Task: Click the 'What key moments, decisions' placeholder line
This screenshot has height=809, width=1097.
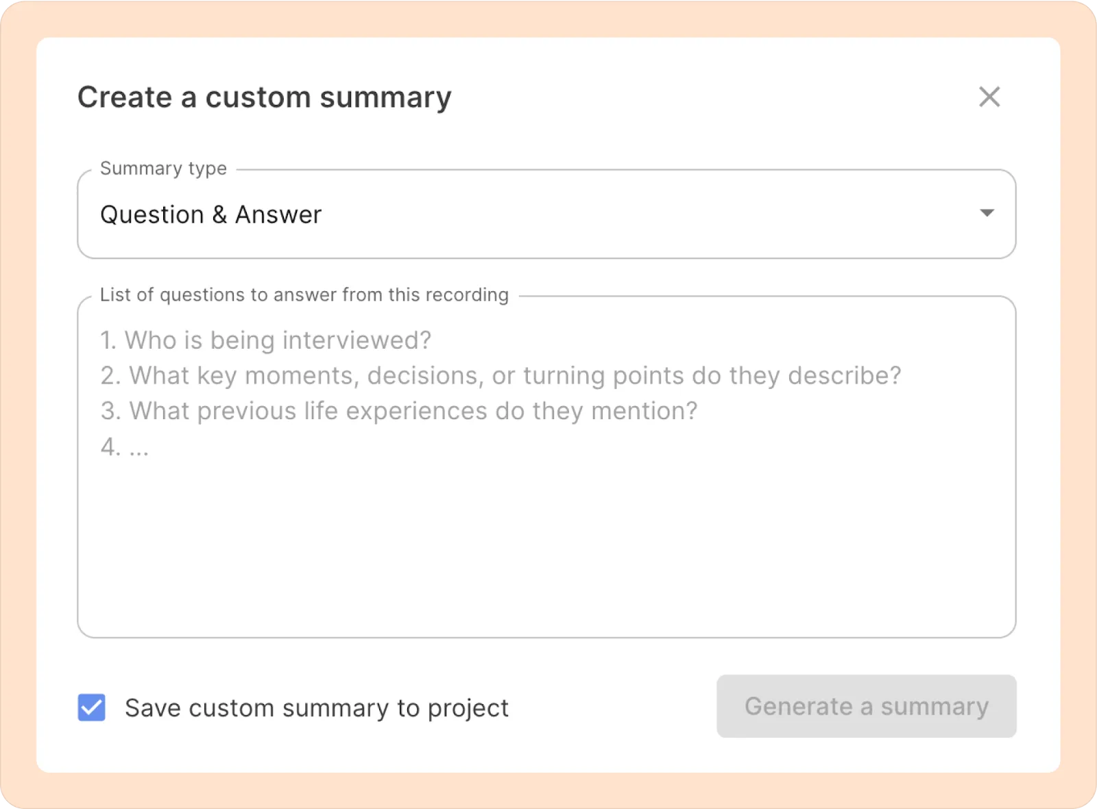Action: click(501, 376)
